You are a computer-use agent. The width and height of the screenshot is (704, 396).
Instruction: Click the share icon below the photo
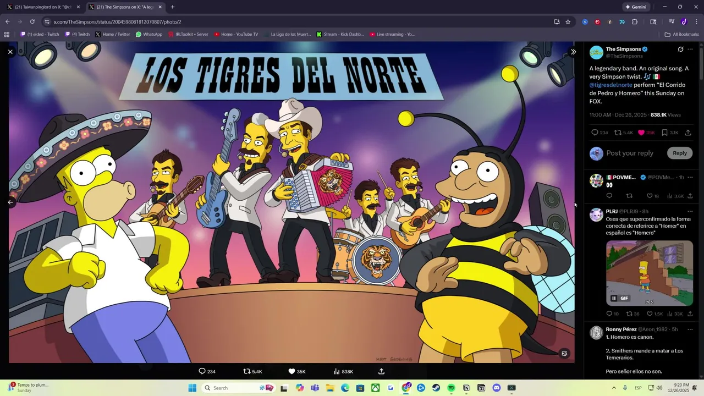tap(381, 371)
